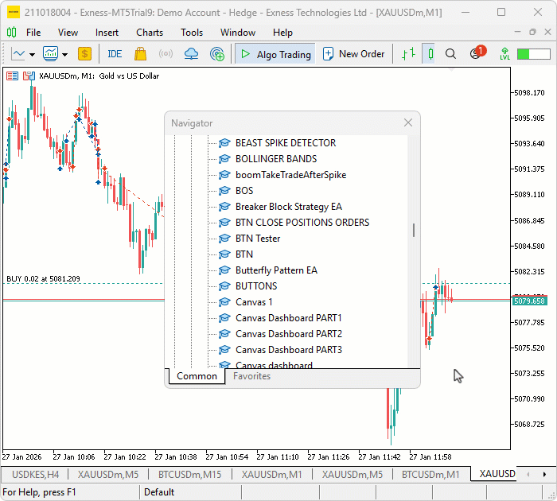Switch to Navigator Favorites tab
557x501 pixels.
(x=252, y=376)
